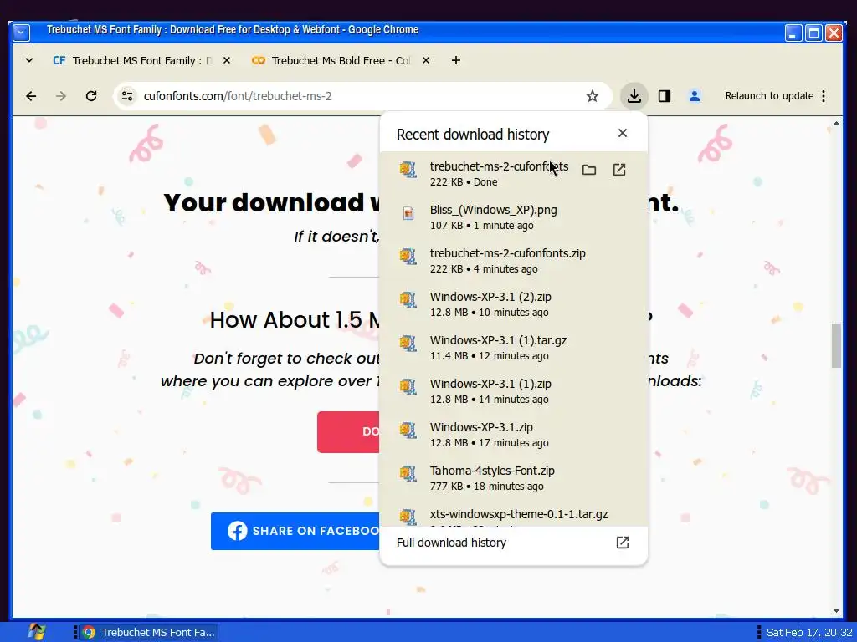Click archive icon for Windows-XP-3.1 (2).zip
Screen dimensions: 857x642
tap(408, 300)
